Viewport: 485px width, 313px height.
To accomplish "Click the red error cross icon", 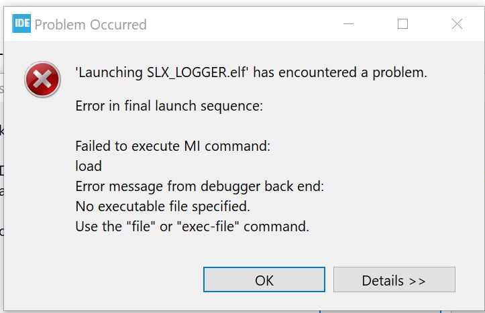I will pos(42,79).
